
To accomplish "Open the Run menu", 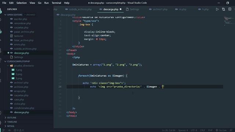I will tap(47, 3).
